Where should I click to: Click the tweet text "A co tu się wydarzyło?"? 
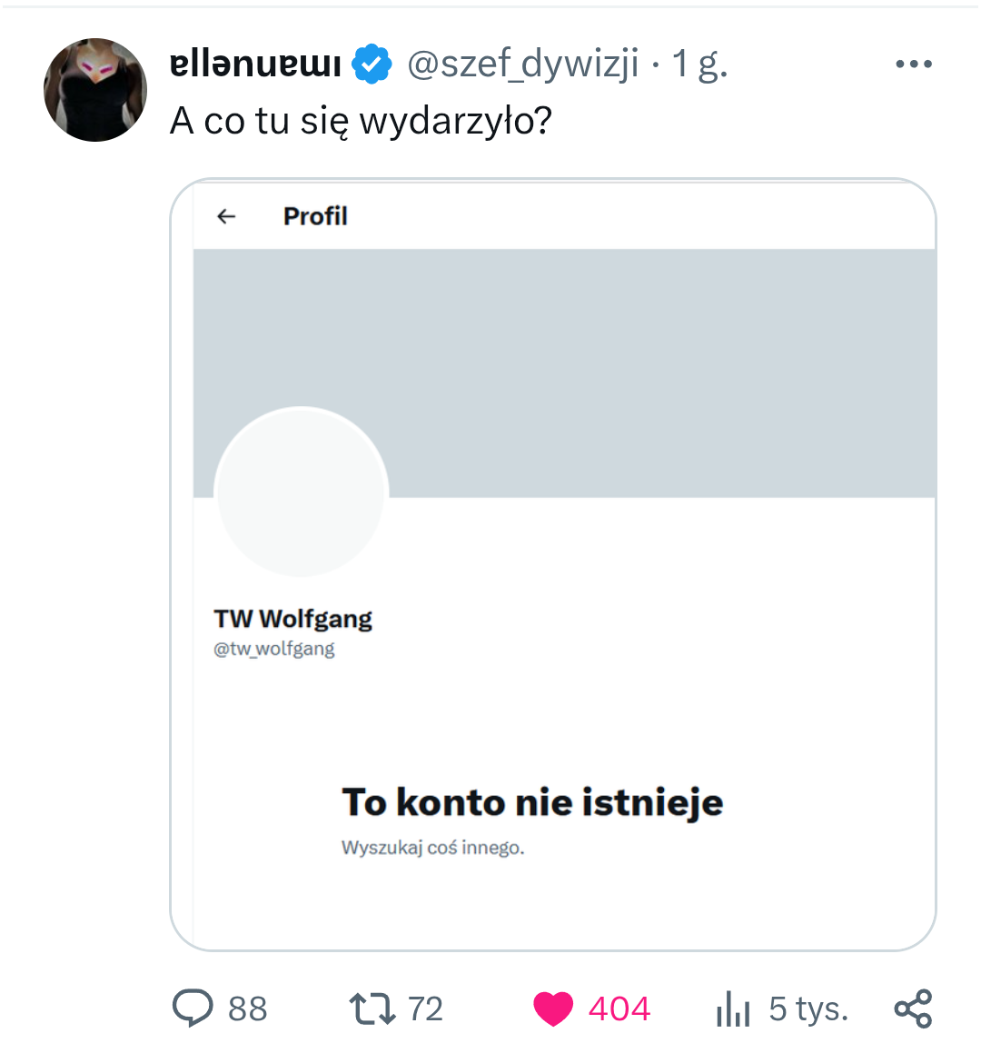[361, 121]
